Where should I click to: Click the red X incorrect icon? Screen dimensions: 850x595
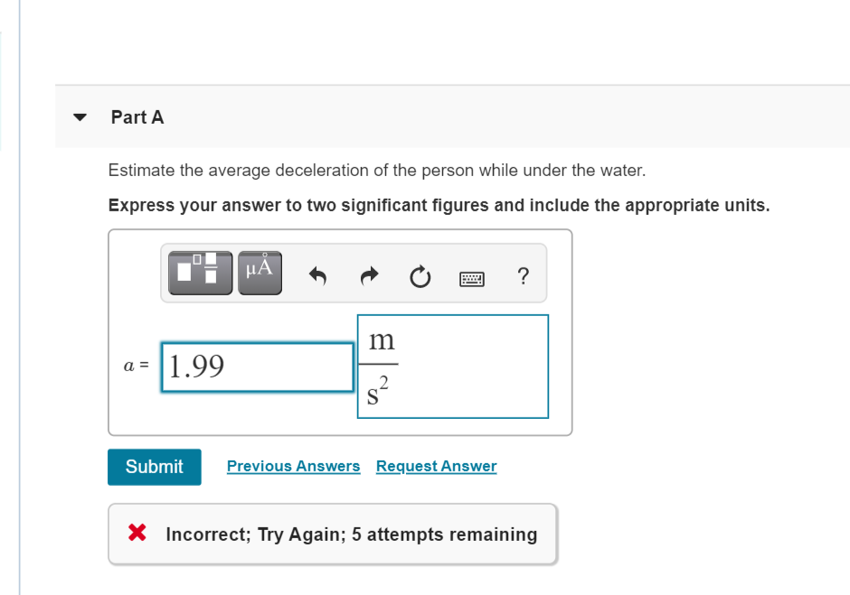137,534
